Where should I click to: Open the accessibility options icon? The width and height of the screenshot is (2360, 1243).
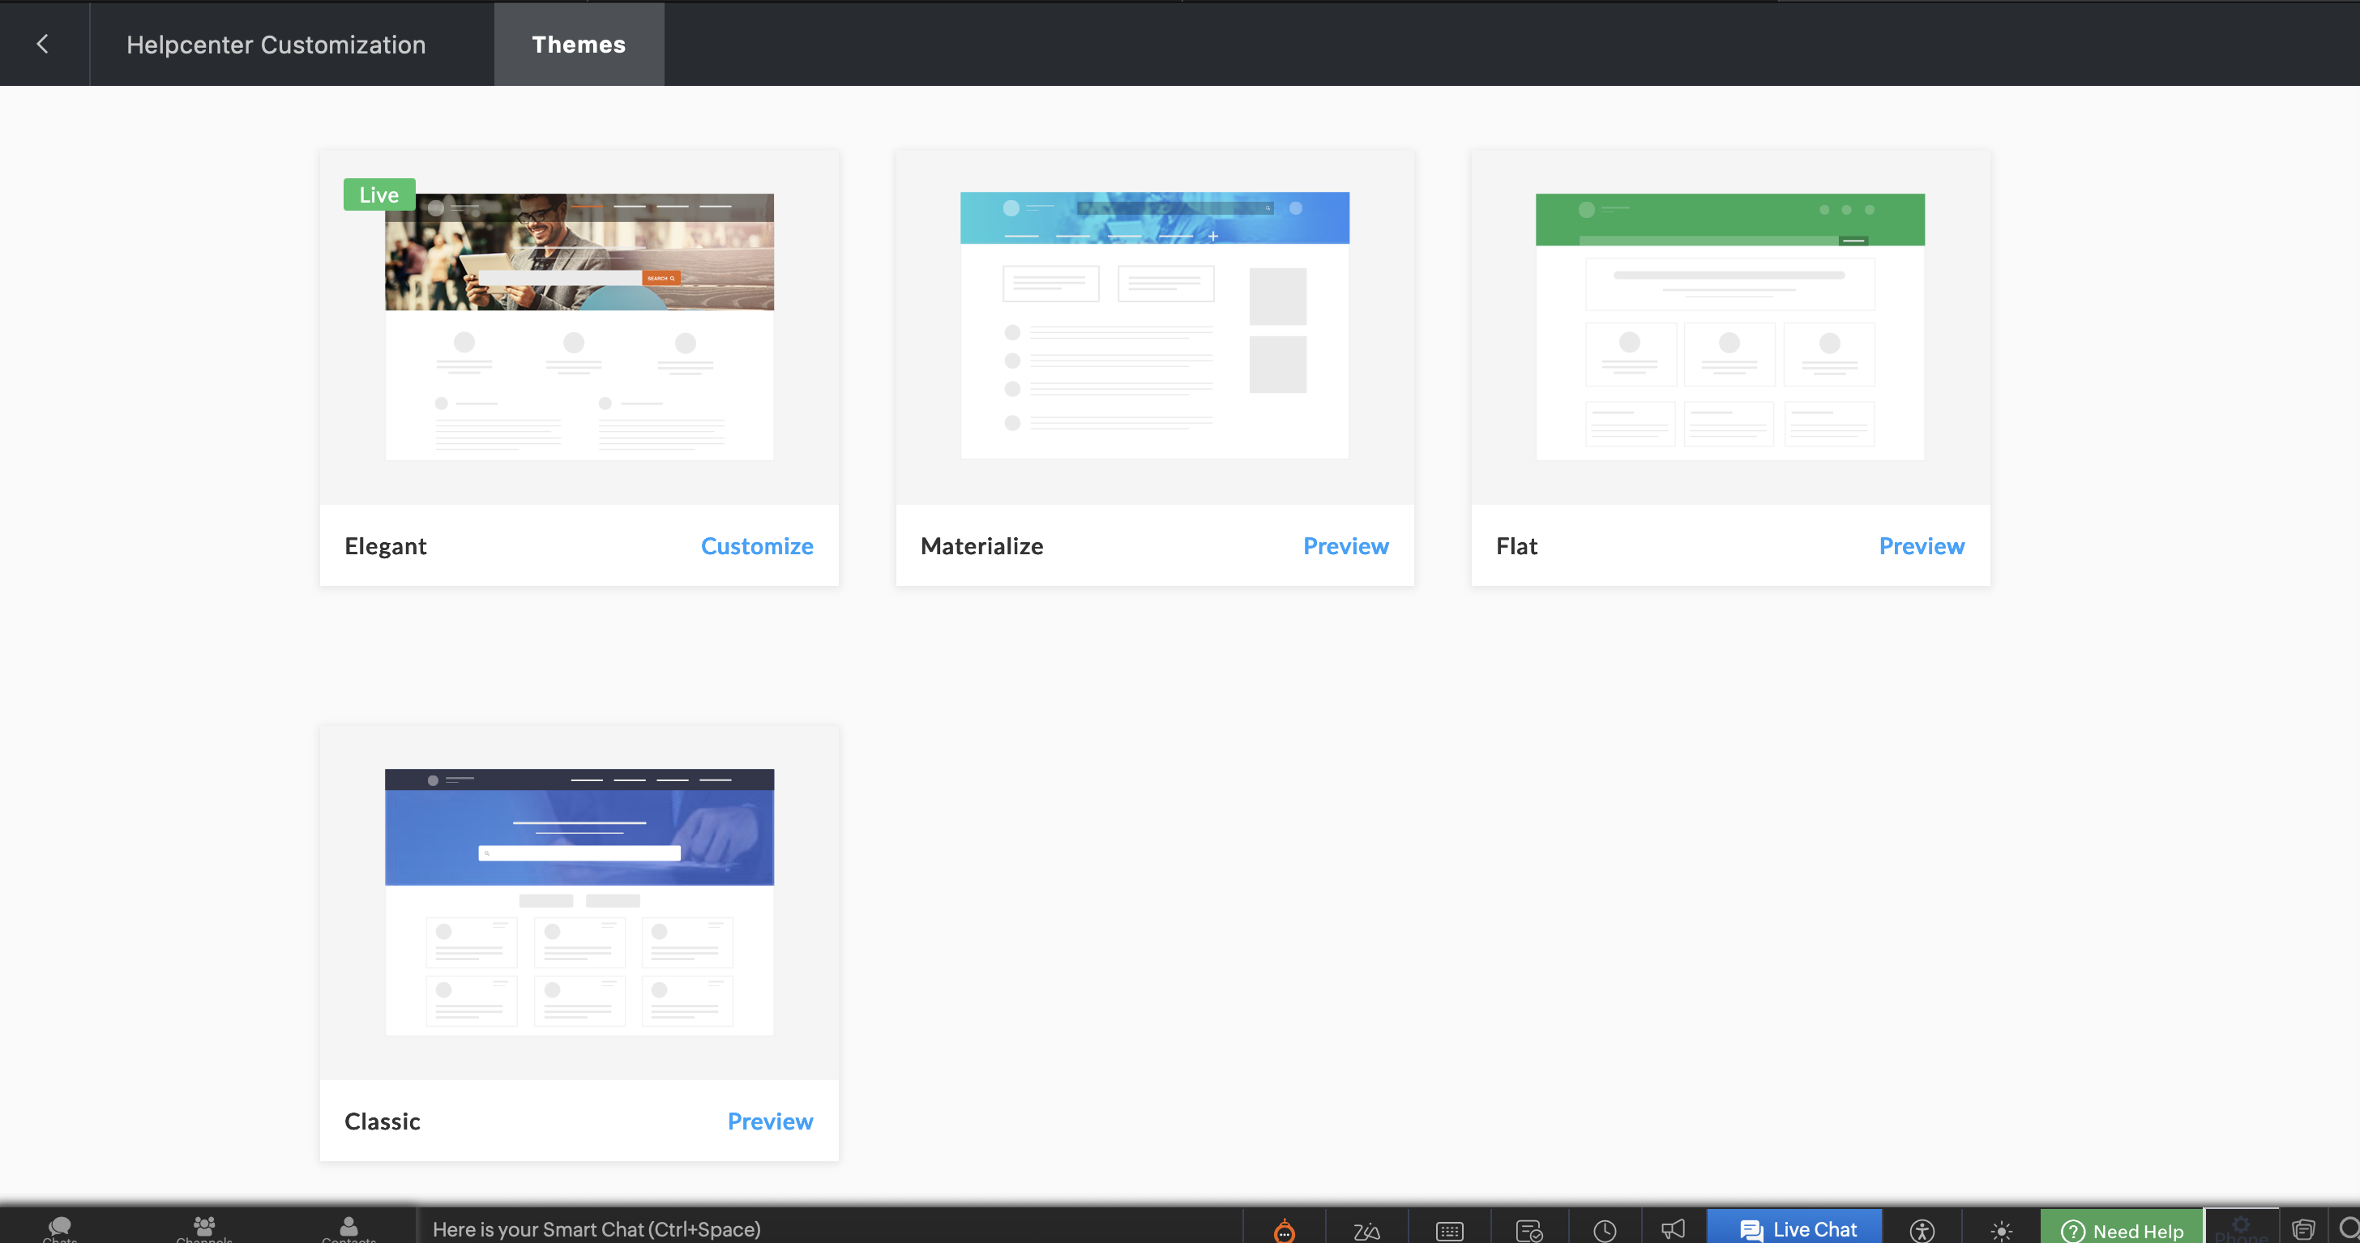point(1922,1230)
